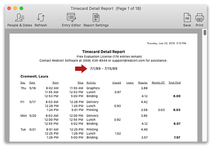Screen dimensions: 213x147
Task: Select employee name Cromwell, Laura
Action: [x=34, y=76]
